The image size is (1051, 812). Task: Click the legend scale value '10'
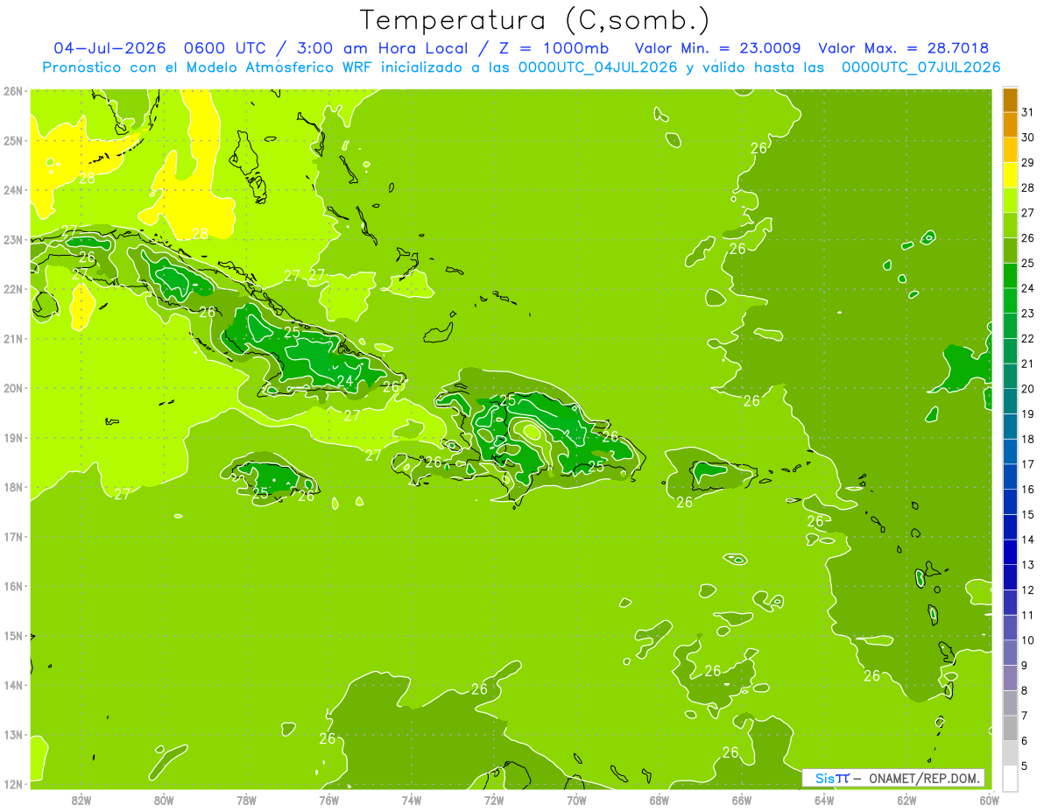pyautogui.click(x=1027, y=640)
